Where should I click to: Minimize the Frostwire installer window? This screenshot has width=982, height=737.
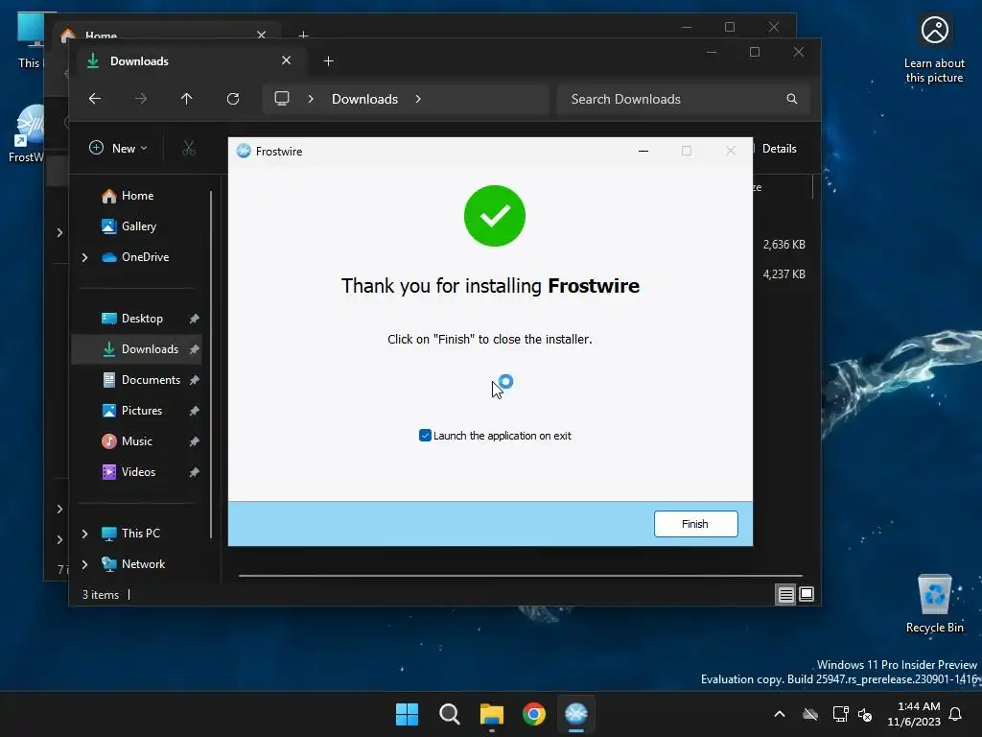coord(643,151)
